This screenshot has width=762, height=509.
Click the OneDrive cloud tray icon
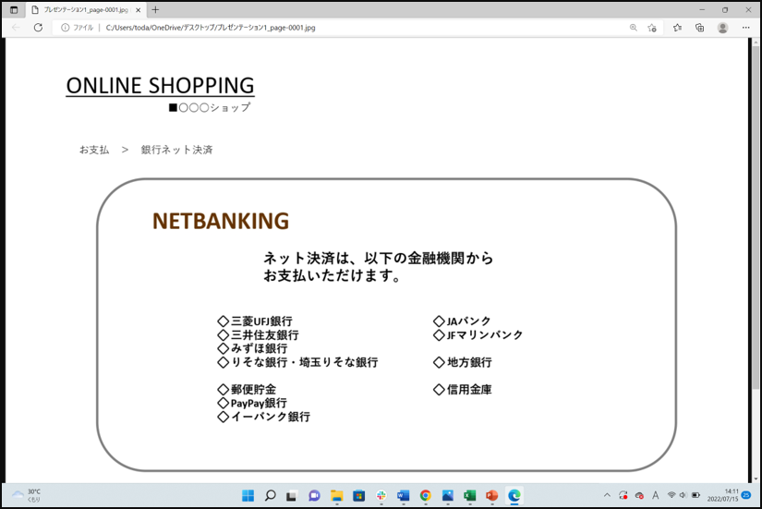pyautogui.click(x=639, y=495)
